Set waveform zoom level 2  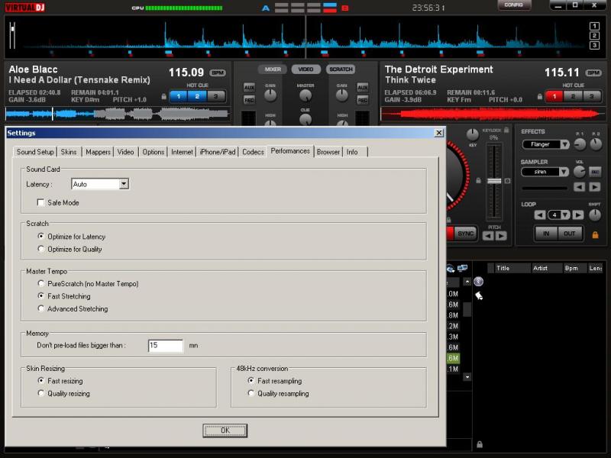pyautogui.click(x=594, y=36)
